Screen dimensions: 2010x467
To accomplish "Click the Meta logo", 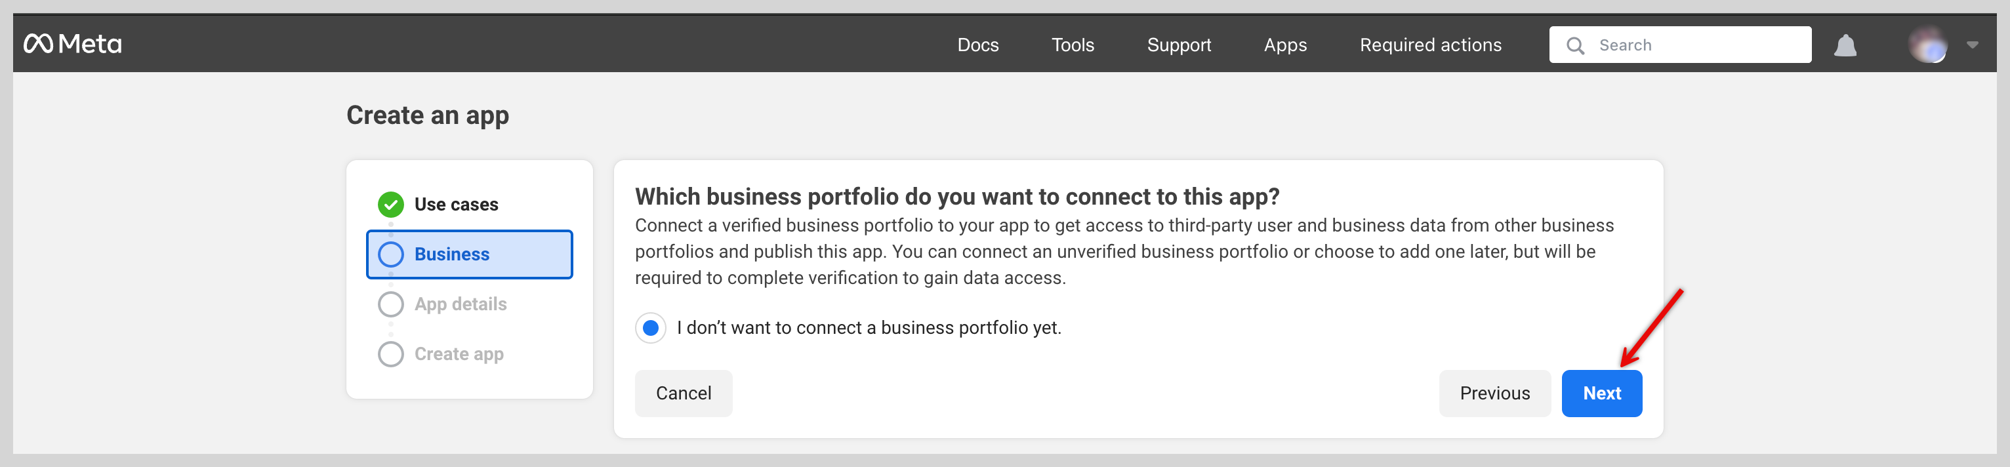I will tap(73, 45).
